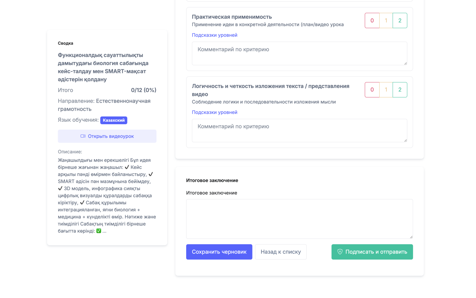Click the comment field under Практическая применимость
Viewport: 476px width, 298px height.
click(x=299, y=53)
